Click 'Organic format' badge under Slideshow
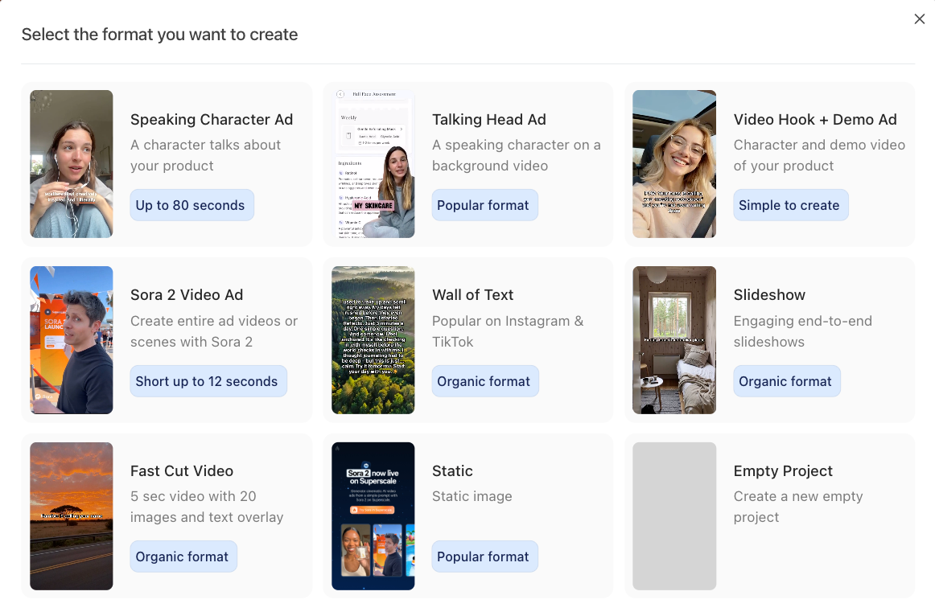Screen dimensions: 935x616 786,381
